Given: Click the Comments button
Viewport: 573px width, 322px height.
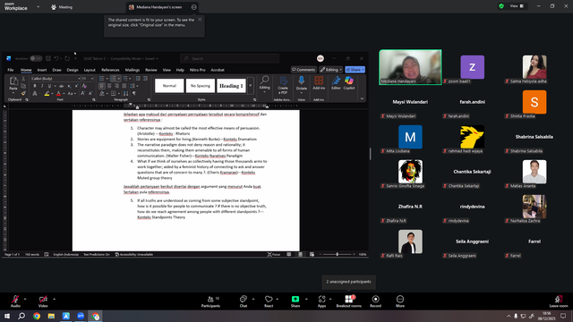Looking at the screenshot, I should coord(304,70).
